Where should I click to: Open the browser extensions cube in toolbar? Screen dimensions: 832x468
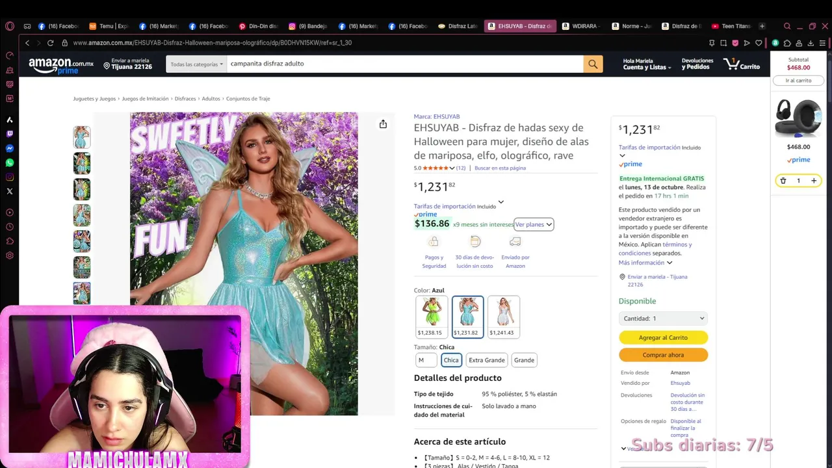787,43
